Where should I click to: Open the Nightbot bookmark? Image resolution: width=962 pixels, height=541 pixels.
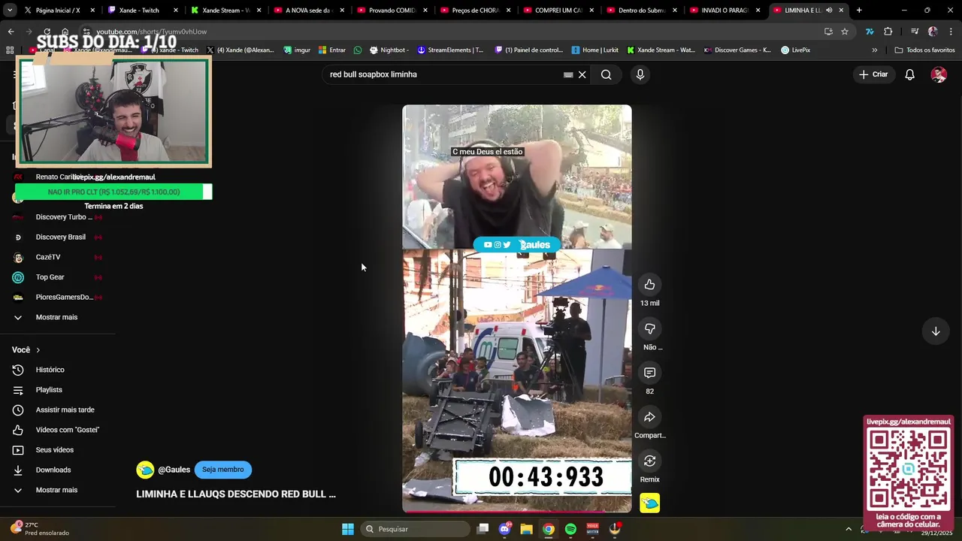coord(389,50)
